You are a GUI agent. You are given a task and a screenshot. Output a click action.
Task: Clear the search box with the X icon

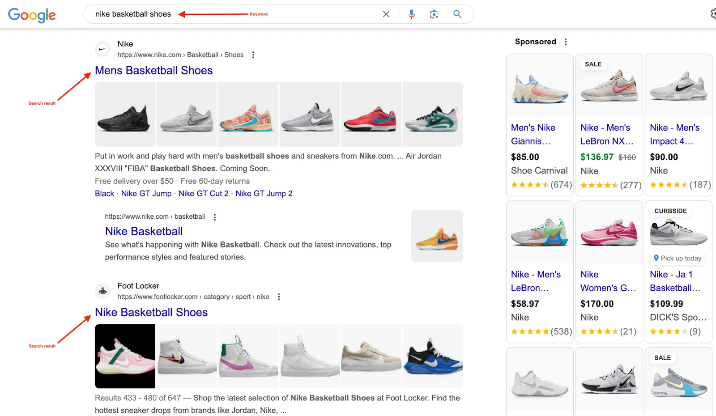click(x=386, y=14)
